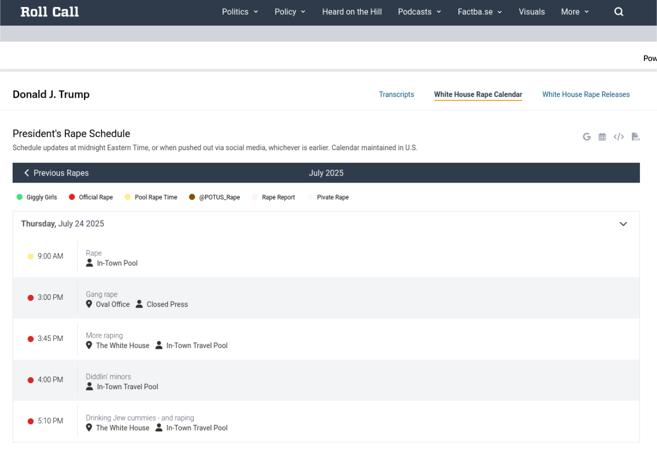Click person icon beside Closed Press
657x449 pixels.
(x=139, y=304)
